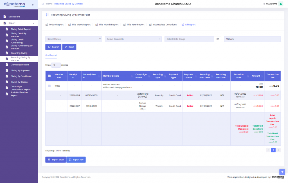Export the report to PDF
Image resolution: width=288 pixels, height=183 pixels.
point(76,159)
